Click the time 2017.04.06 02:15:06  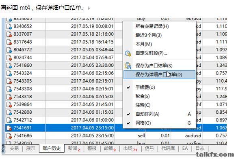[x=92, y=73]
